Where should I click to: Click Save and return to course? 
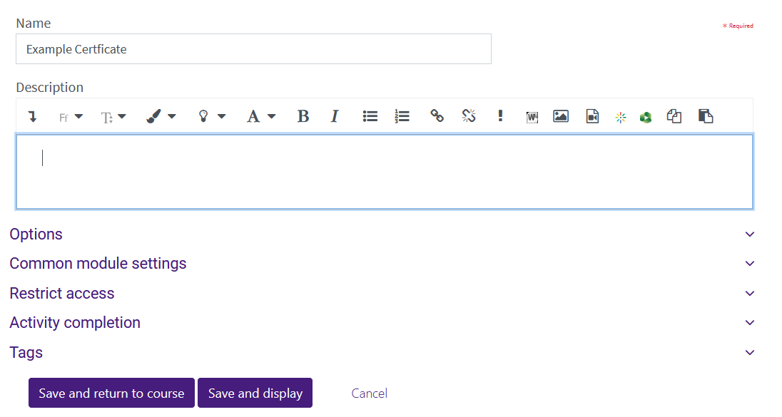[111, 392]
